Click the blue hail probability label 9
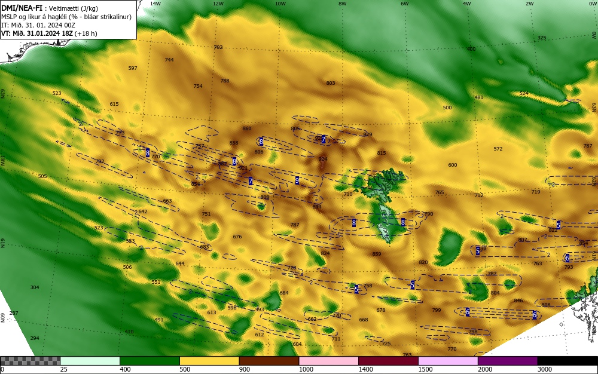598x374 pixels. [x=297, y=180]
